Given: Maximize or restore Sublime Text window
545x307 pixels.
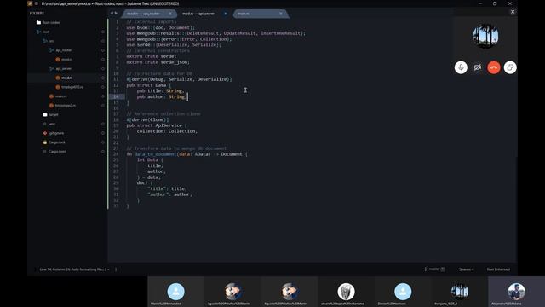Looking at the screenshot, I should [x=495, y=3].
